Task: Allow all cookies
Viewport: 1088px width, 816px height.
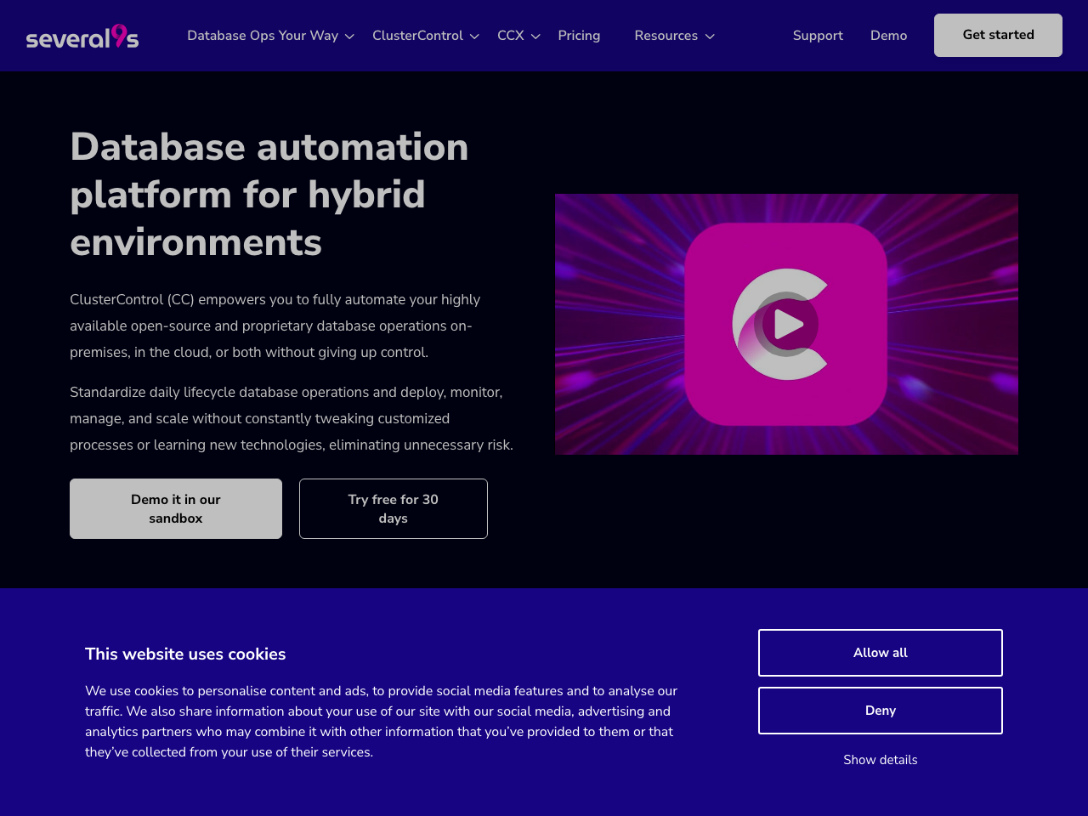Action: (880, 653)
